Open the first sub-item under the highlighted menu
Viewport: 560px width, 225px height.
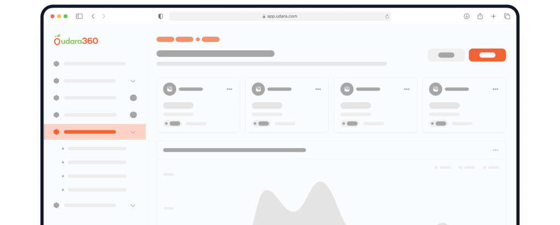tap(94, 149)
